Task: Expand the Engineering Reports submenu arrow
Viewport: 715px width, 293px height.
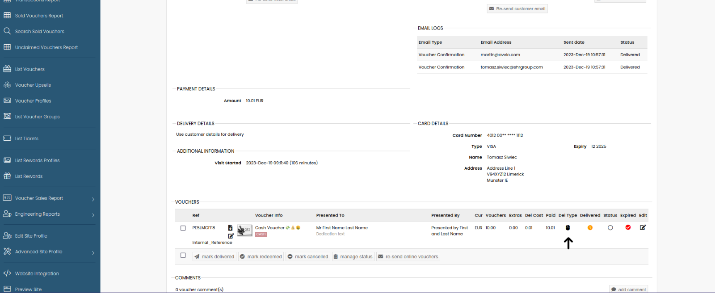Action: point(93,215)
